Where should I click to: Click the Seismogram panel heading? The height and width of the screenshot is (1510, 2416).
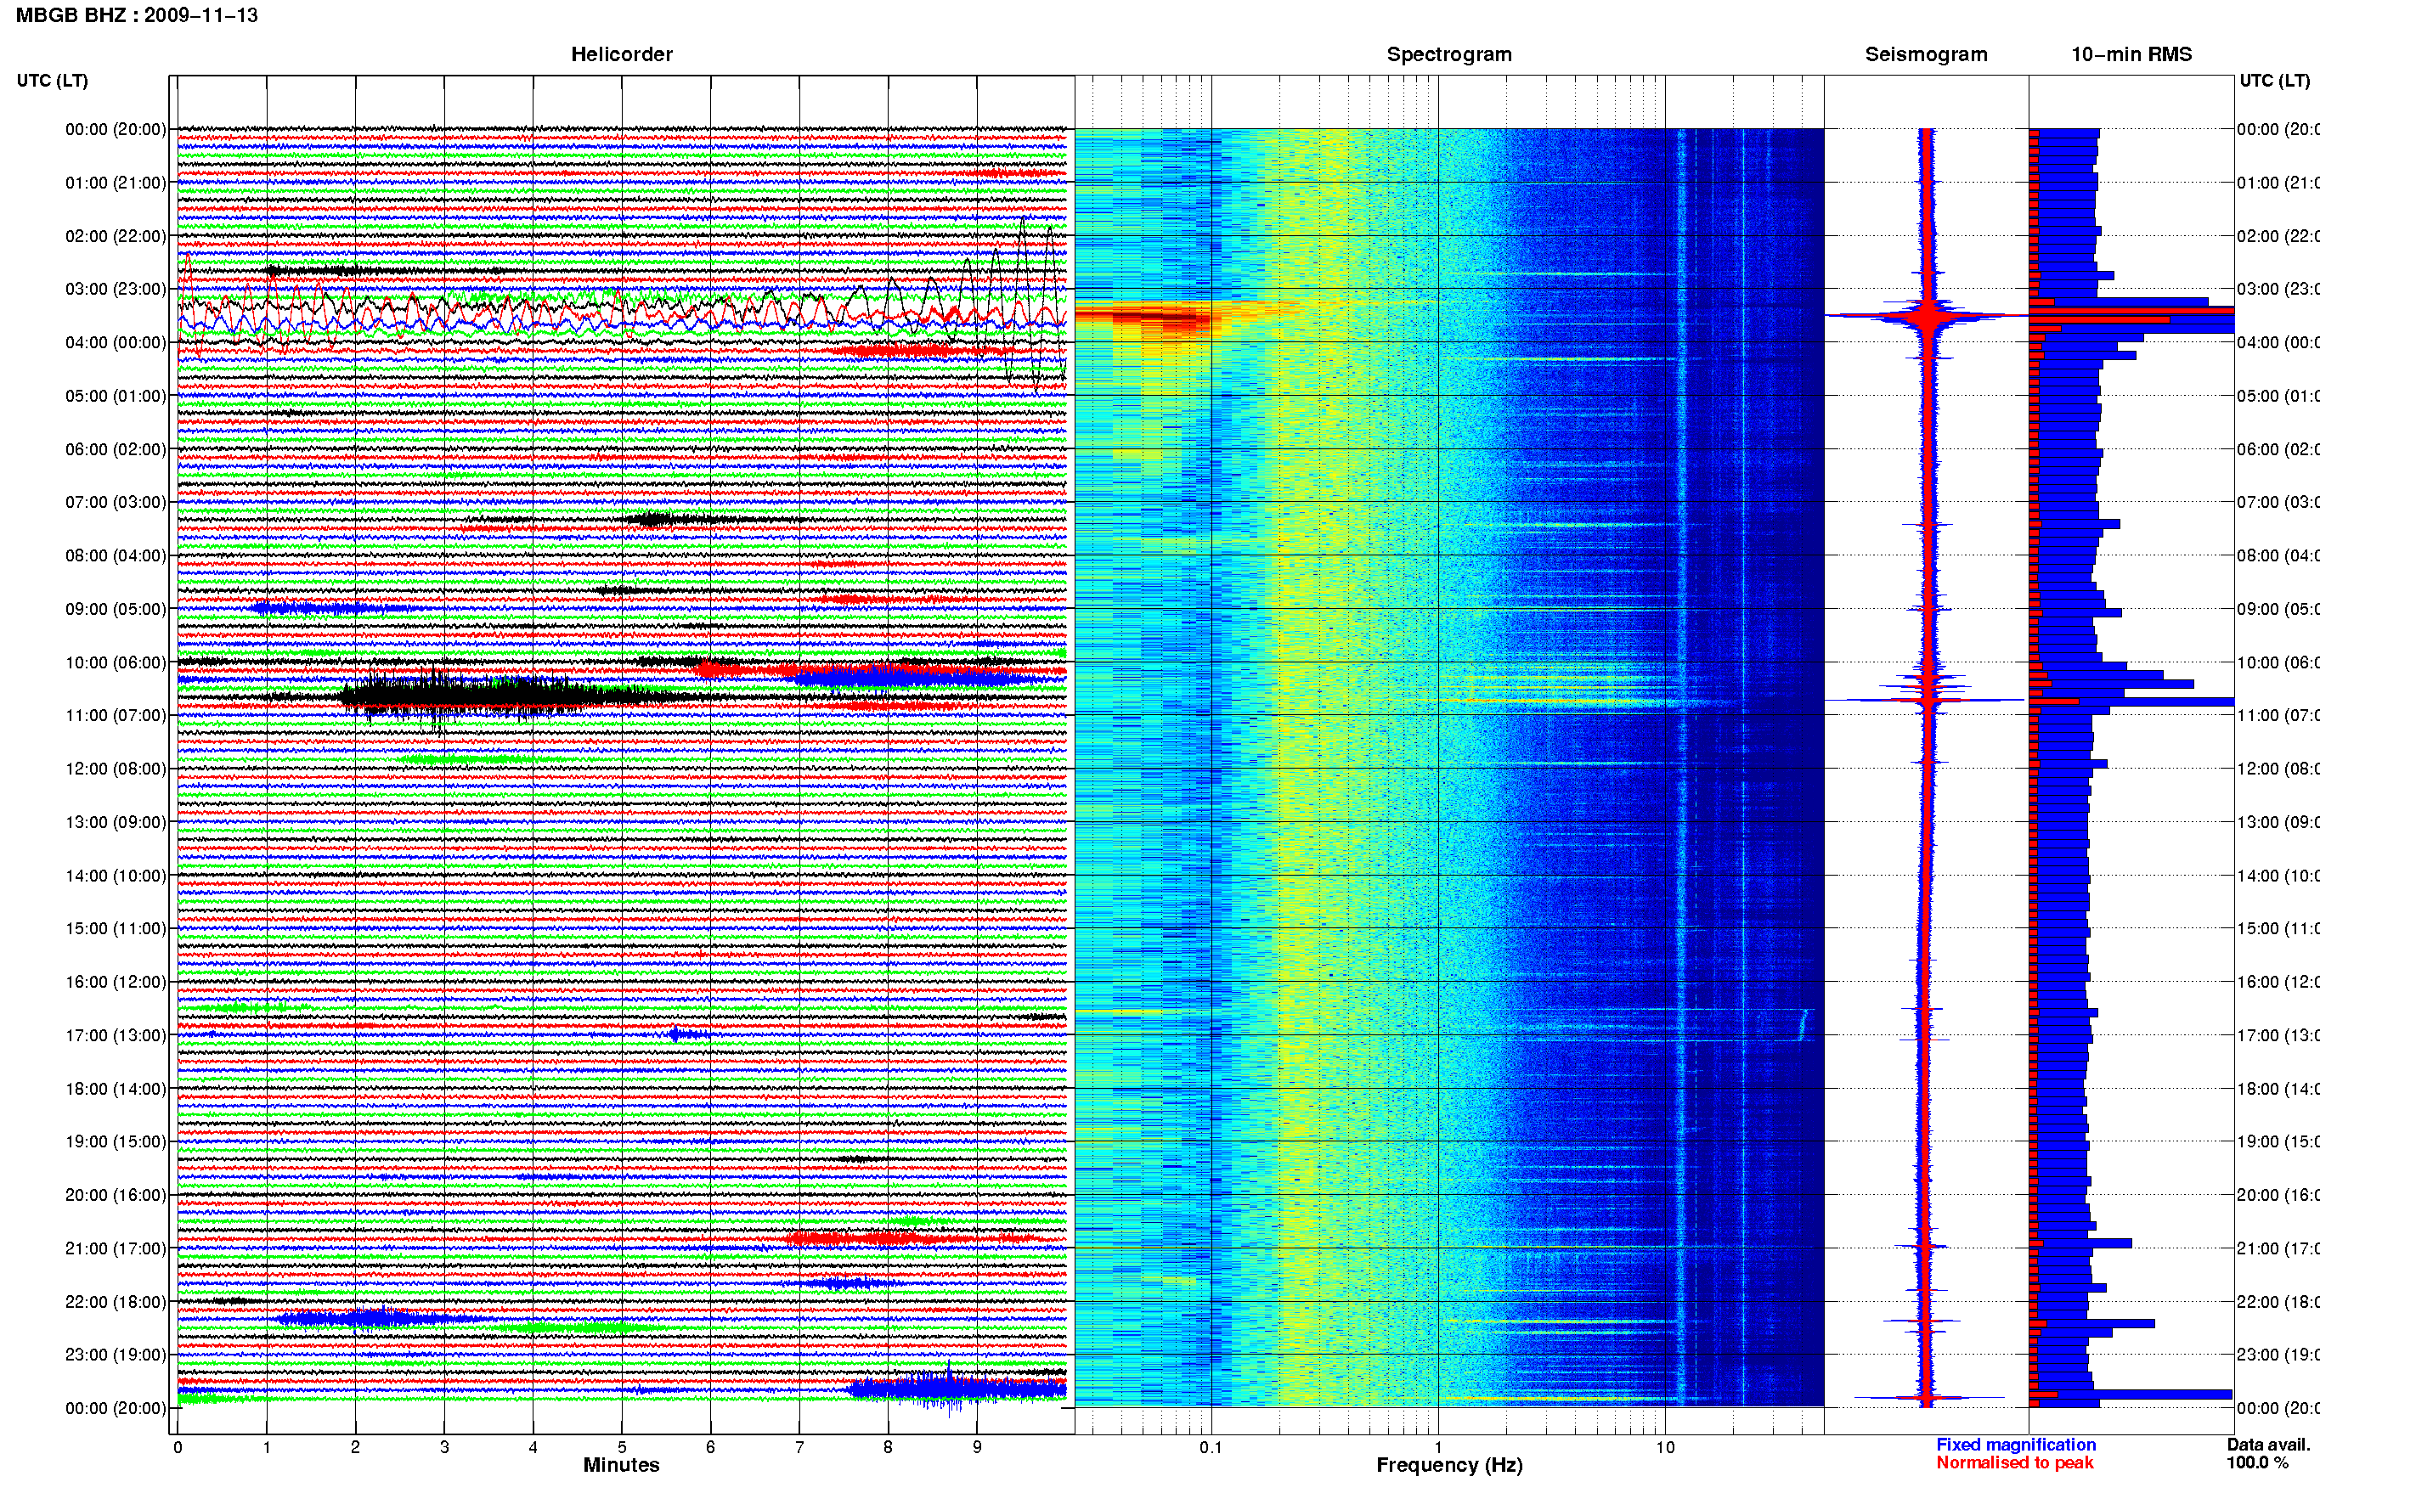pos(1926,54)
